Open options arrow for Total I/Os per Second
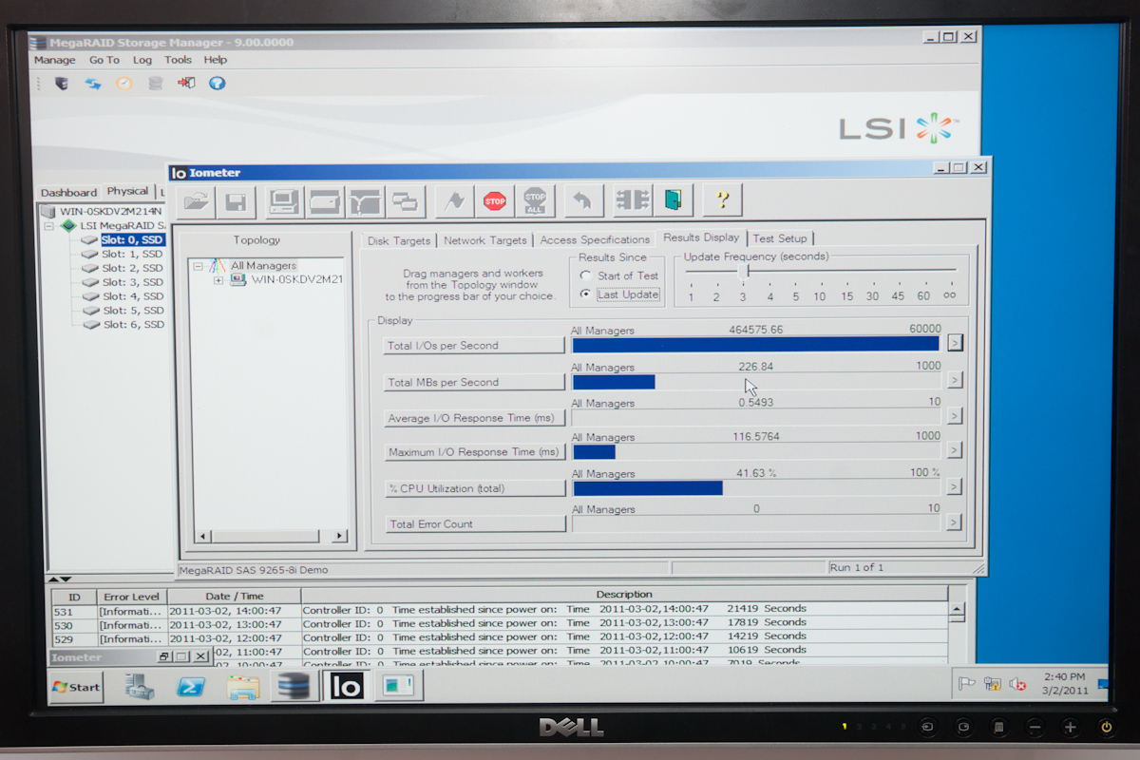 [x=955, y=343]
